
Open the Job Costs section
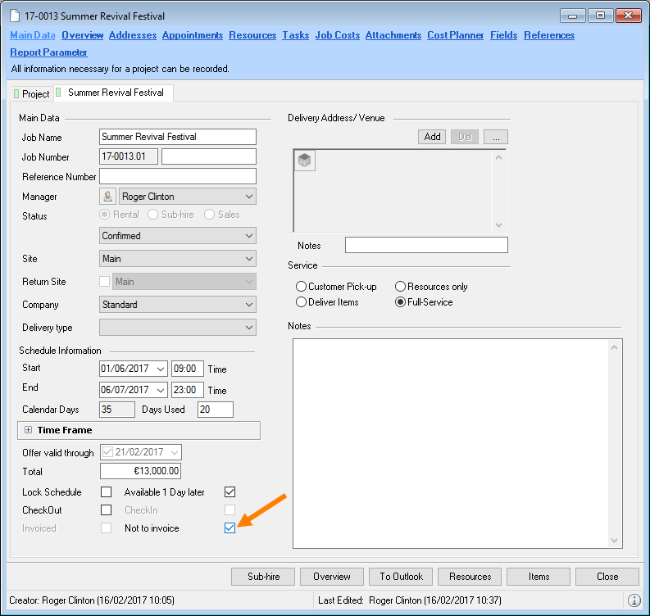click(337, 35)
